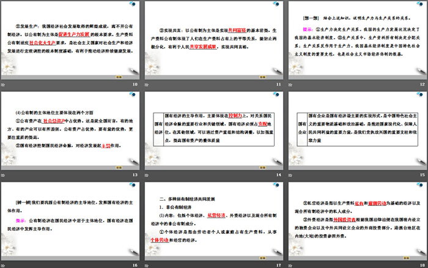This screenshot has height=268, width=428.
Task: Click the animation star icon under slide 10
Action: click(2, 84)
